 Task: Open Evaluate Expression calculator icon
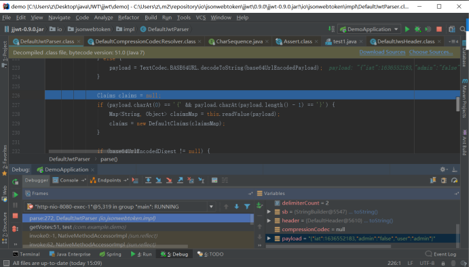click(x=214, y=180)
